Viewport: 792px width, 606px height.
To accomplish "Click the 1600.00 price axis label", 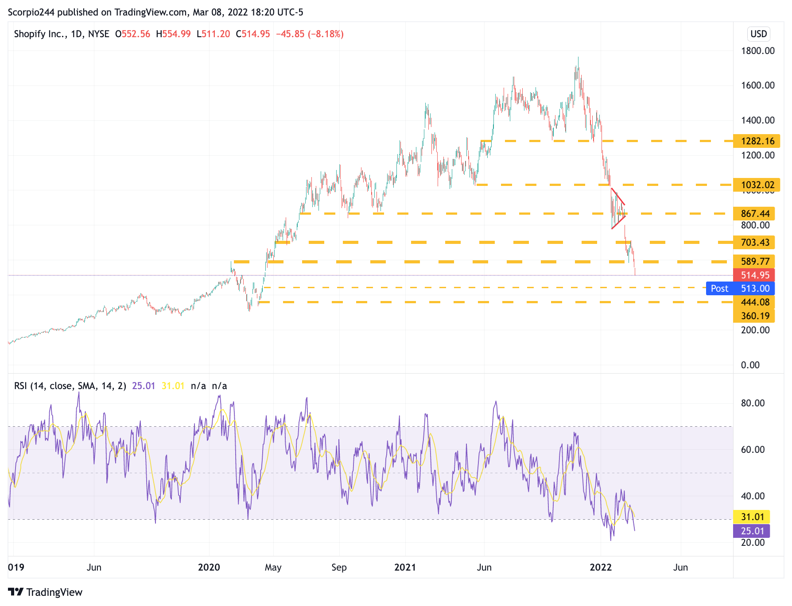I will coord(758,85).
